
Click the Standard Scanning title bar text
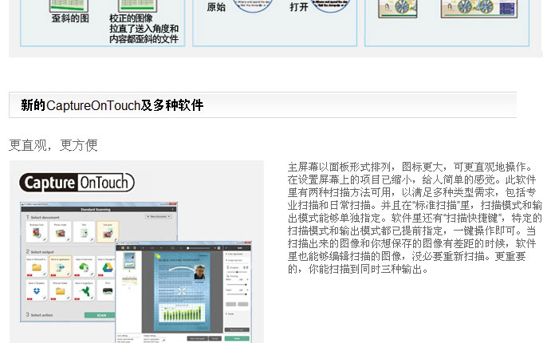coord(95,209)
